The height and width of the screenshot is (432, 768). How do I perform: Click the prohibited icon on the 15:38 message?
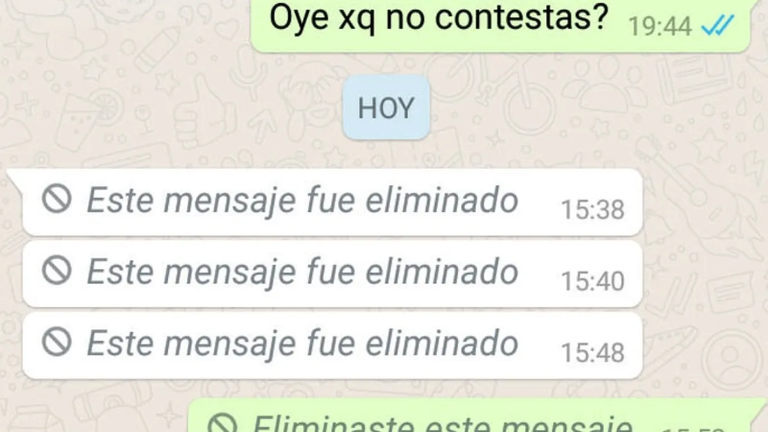coord(57,200)
